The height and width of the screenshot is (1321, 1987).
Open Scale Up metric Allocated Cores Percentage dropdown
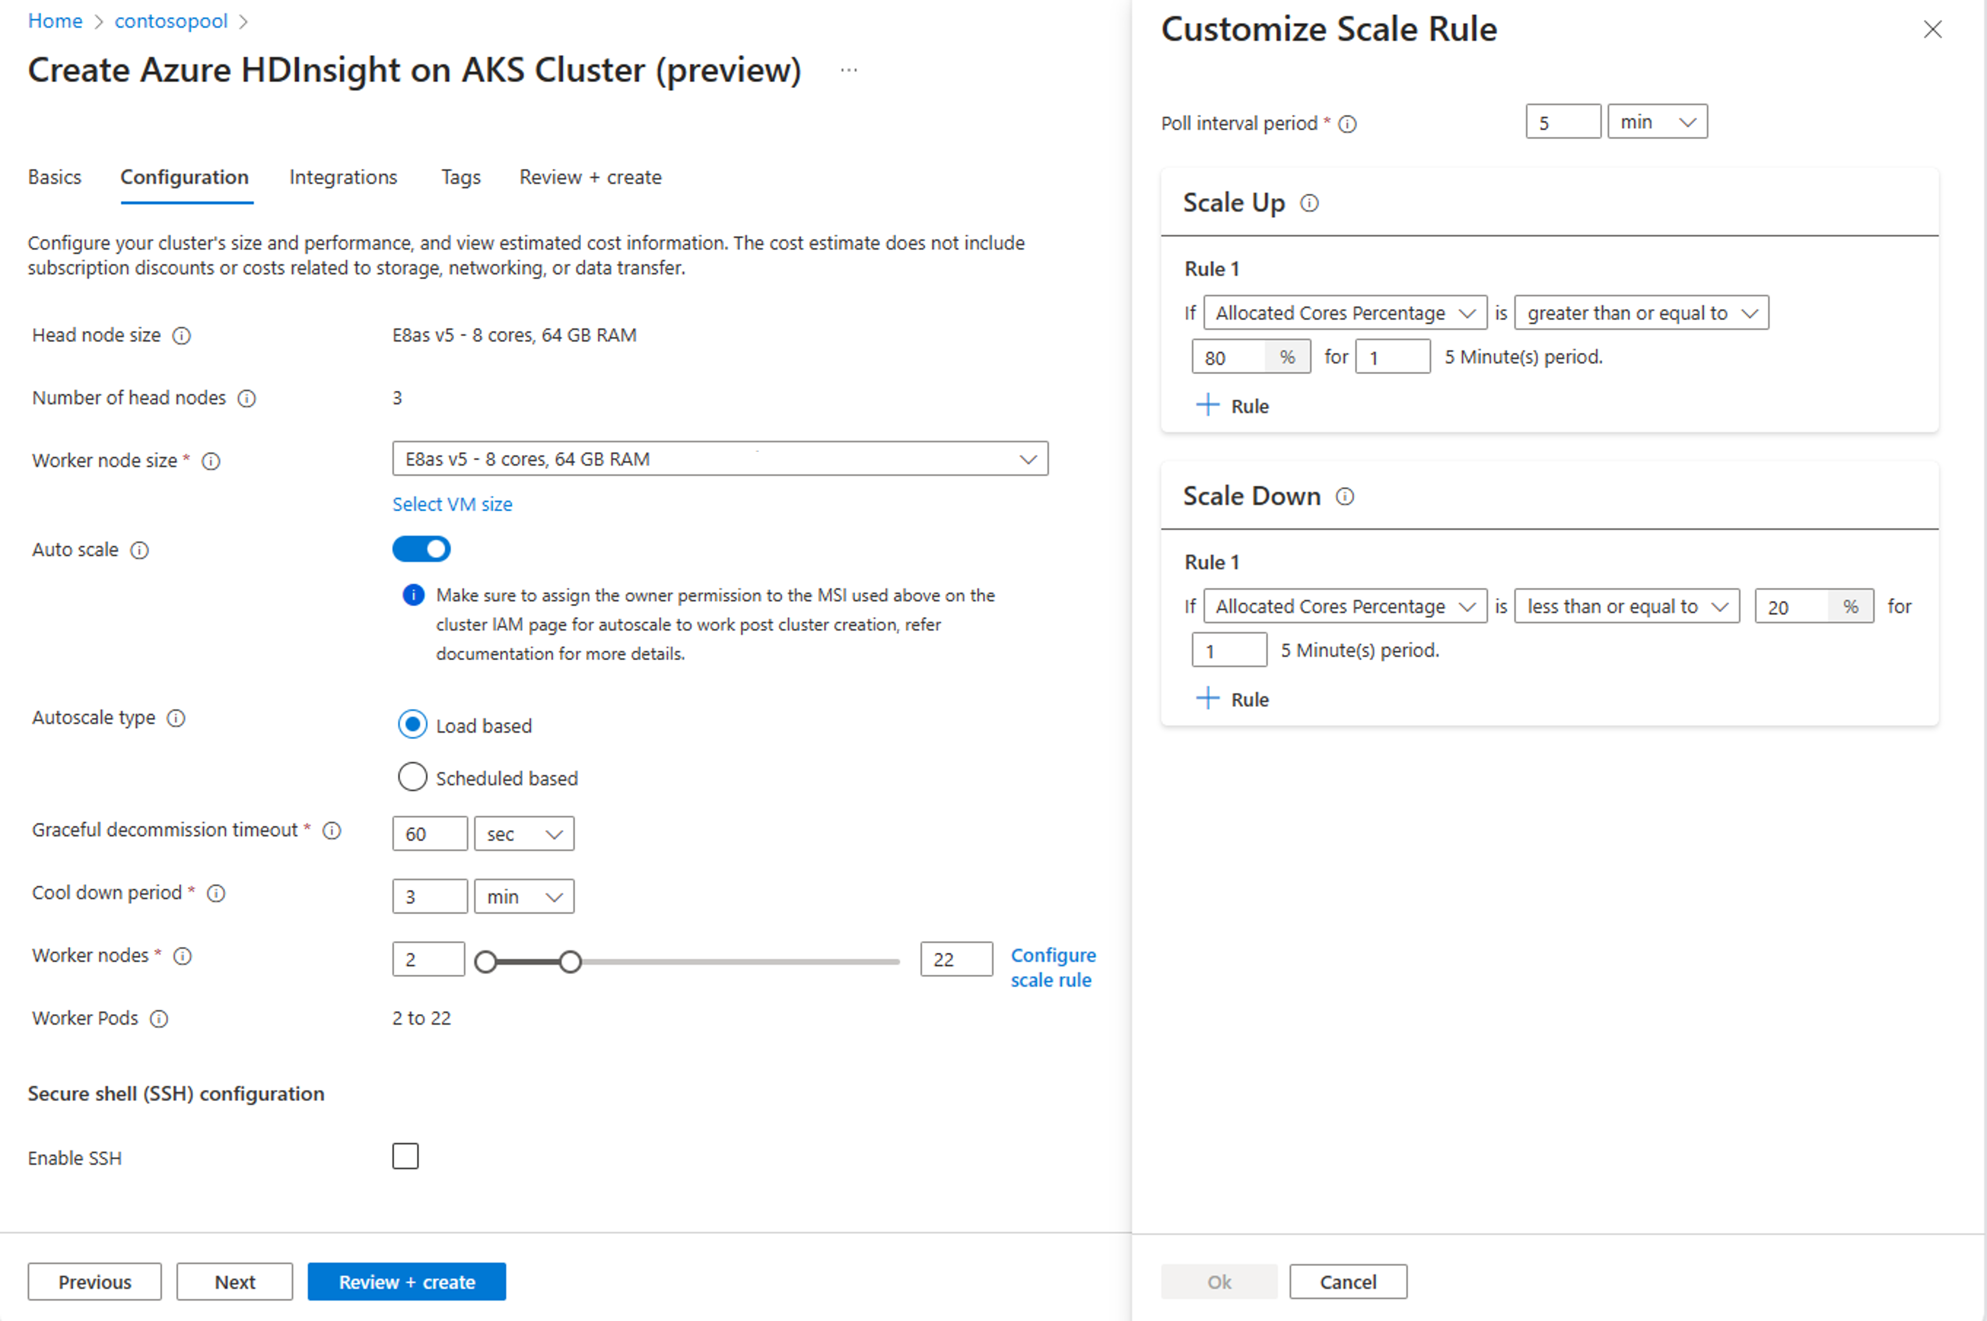(x=1346, y=313)
